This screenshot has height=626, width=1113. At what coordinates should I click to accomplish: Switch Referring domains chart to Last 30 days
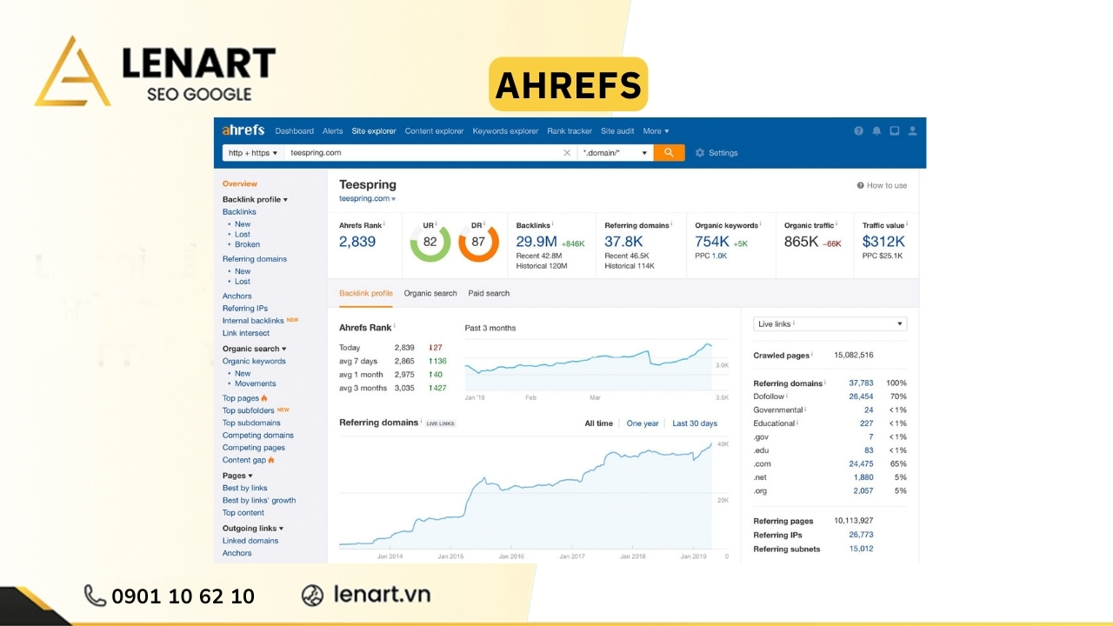(x=695, y=423)
